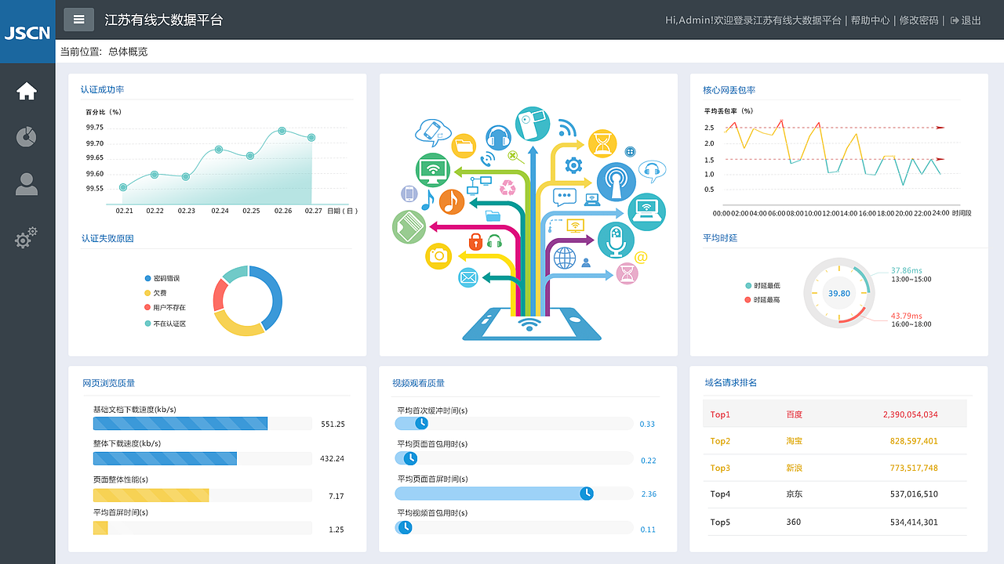Click the orange @ symbol icon
This screenshot has width=1004, height=564.
click(641, 256)
